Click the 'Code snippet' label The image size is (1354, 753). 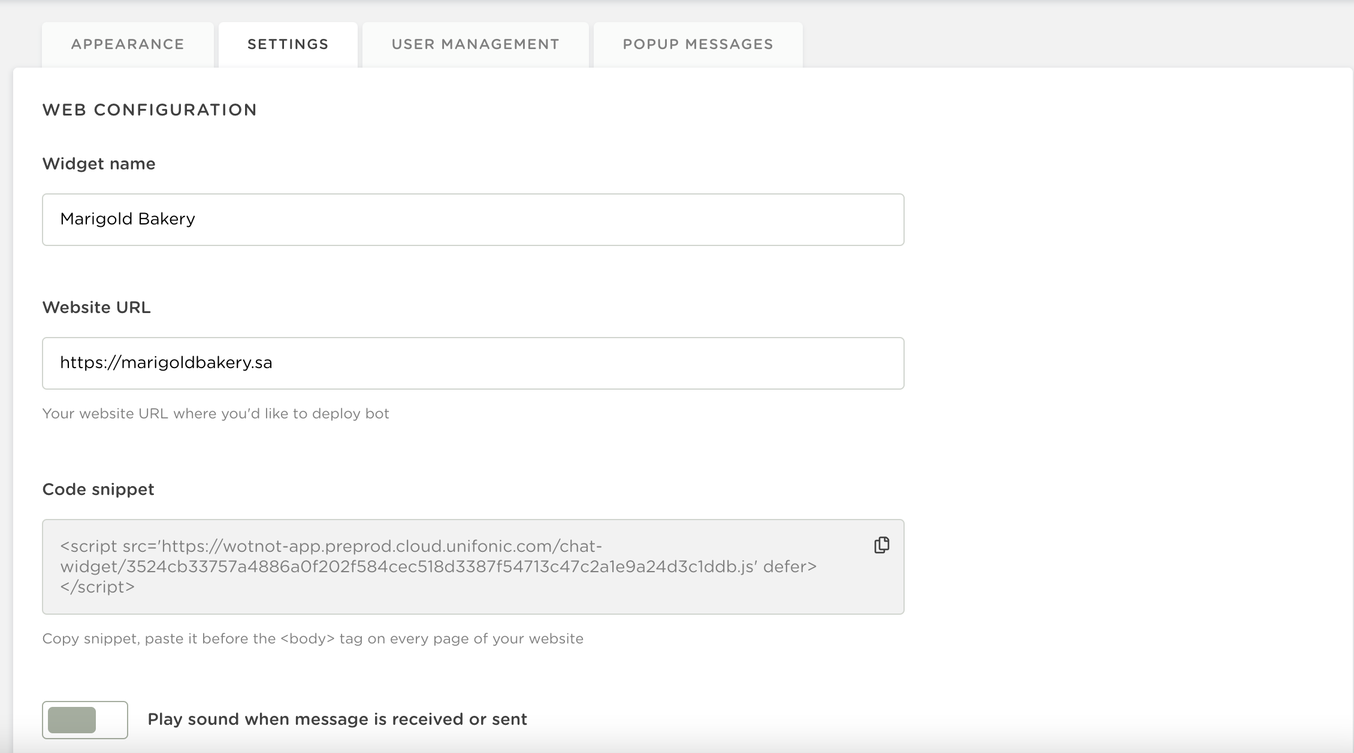pos(98,490)
